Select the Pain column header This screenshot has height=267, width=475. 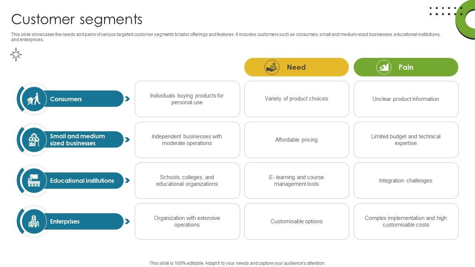(x=406, y=67)
